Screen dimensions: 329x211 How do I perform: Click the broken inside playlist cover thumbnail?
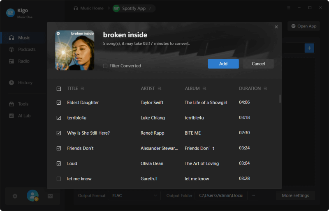pos(75,50)
